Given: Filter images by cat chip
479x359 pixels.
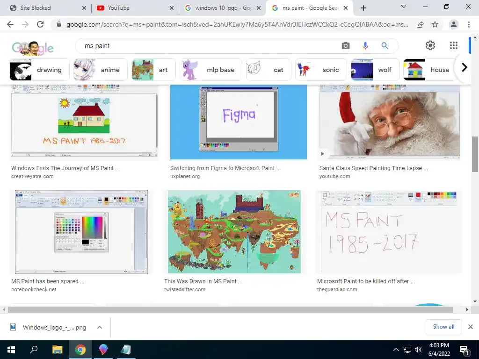Looking at the screenshot, I should (x=269, y=70).
